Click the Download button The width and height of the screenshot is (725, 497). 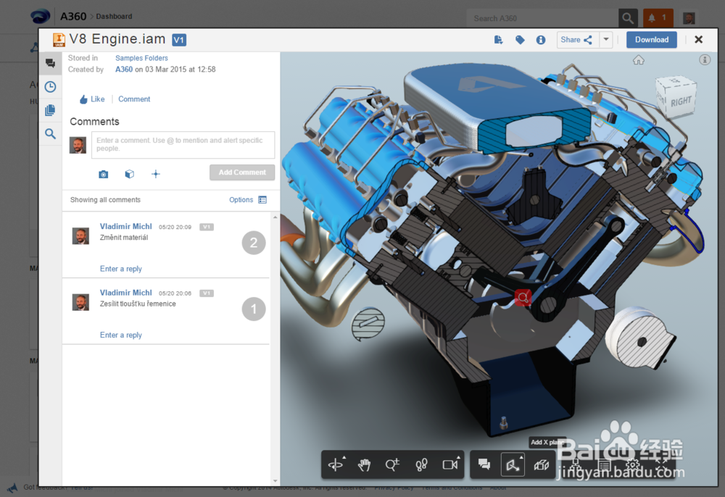[x=652, y=40]
